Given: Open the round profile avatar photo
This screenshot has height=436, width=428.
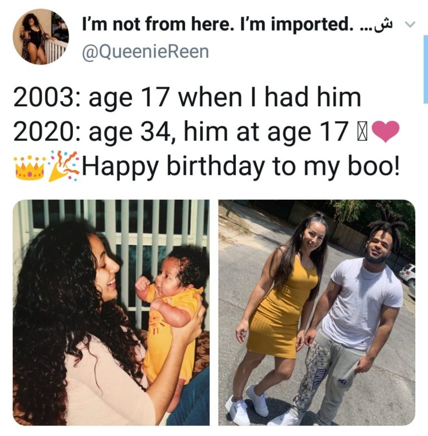Looking at the screenshot, I should tap(41, 37).
